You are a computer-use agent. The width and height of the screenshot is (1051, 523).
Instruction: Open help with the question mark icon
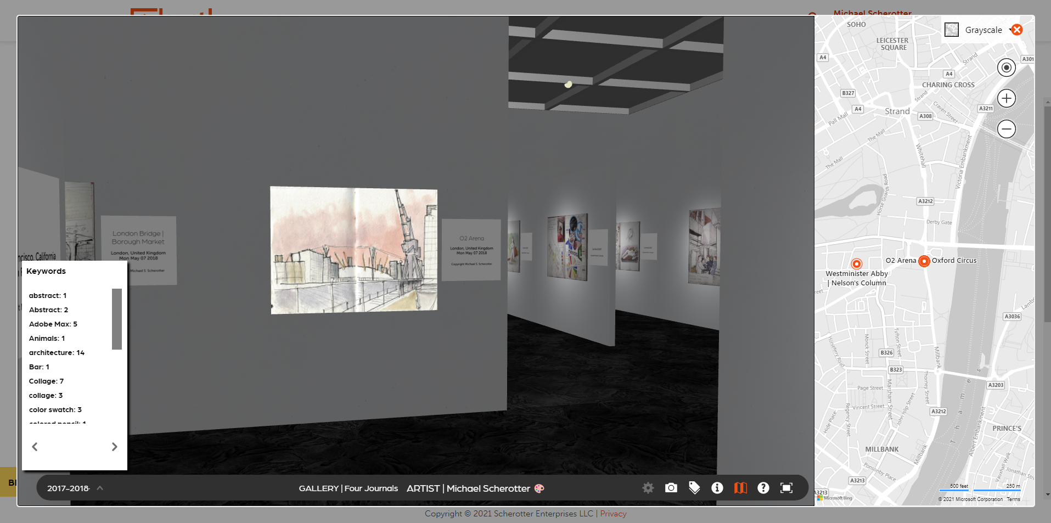click(763, 488)
